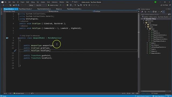Screen dimensions: 172x97
Task: Open the View menu
Action: pyautogui.click(x=14, y=2)
